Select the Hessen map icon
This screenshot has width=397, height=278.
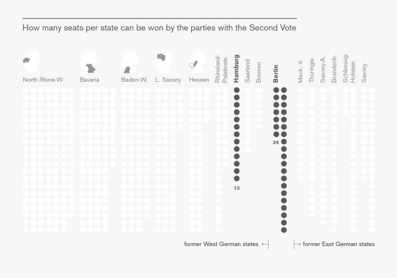point(196,62)
